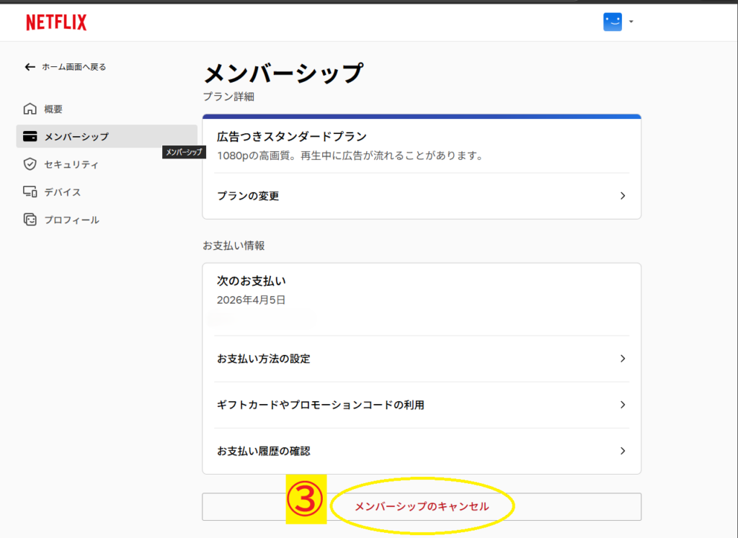Click the メンバーシップのキャンセル button
The width and height of the screenshot is (738, 538).
click(422, 506)
